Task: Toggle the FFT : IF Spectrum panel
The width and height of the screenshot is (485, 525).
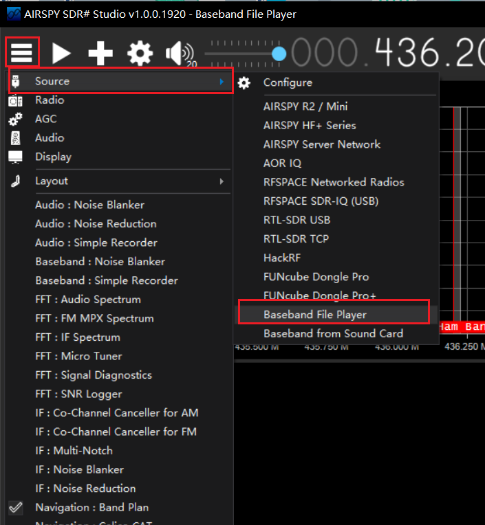Action: tap(78, 337)
